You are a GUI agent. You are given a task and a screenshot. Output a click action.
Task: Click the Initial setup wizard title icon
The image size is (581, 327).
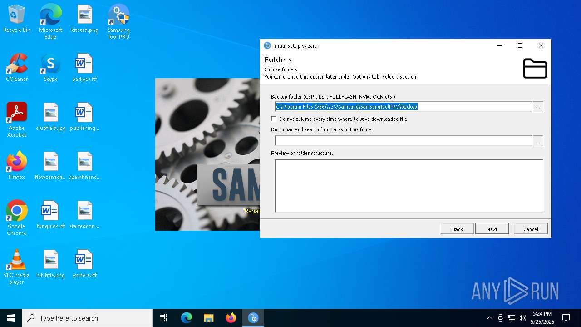click(267, 45)
